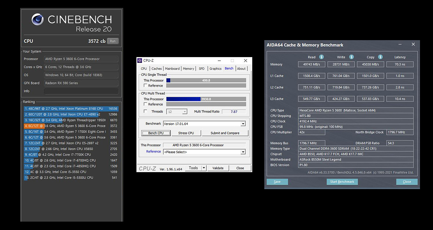The width and height of the screenshot is (433, 230).
Task: Toggle the Single Thread Reference checkbox
Action: 145,86
